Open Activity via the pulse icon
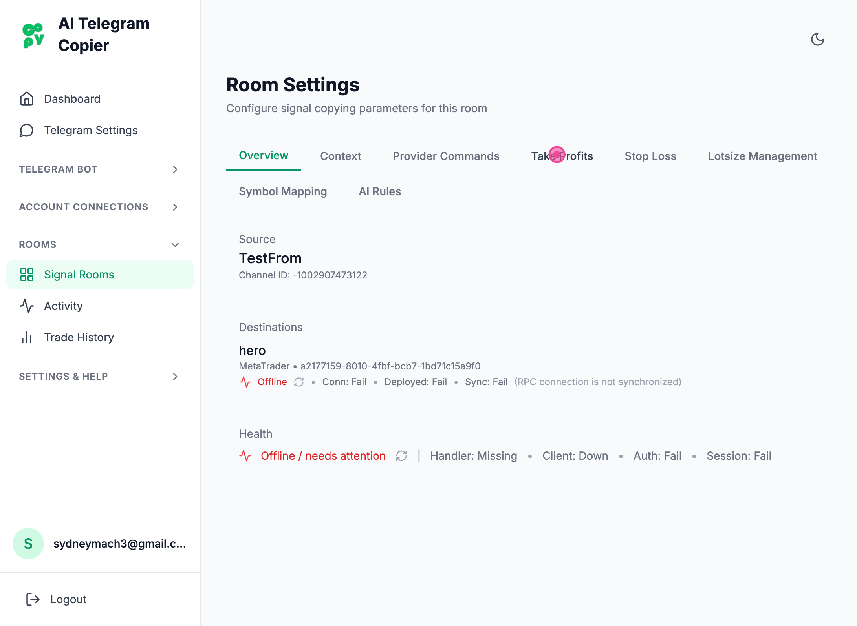Image resolution: width=857 pixels, height=626 pixels. pos(27,306)
